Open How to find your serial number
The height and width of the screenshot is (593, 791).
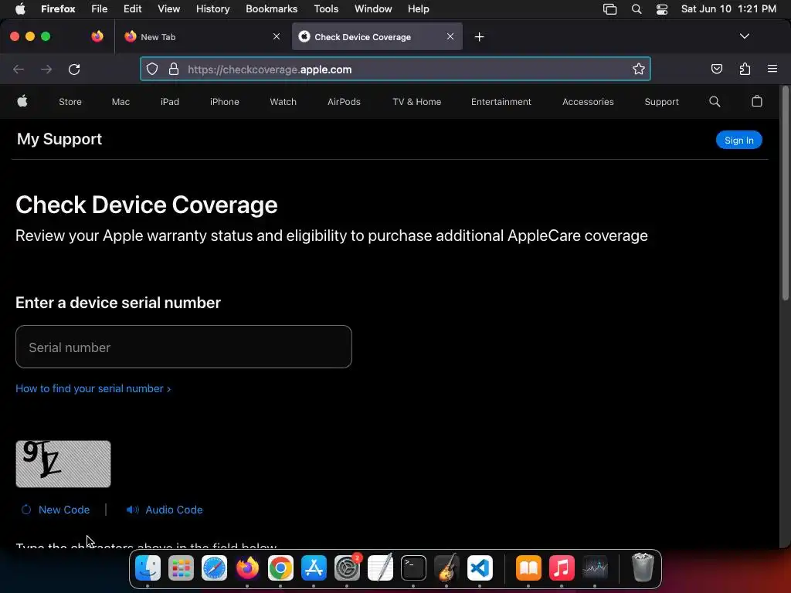pos(93,389)
